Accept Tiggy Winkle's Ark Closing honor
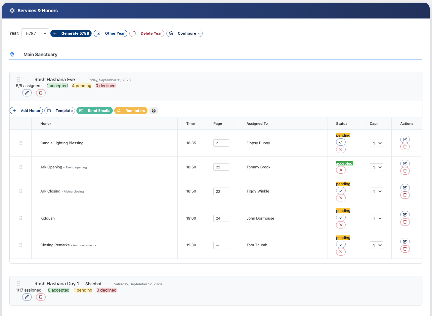The height and width of the screenshot is (316, 432). pyautogui.click(x=341, y=191)
